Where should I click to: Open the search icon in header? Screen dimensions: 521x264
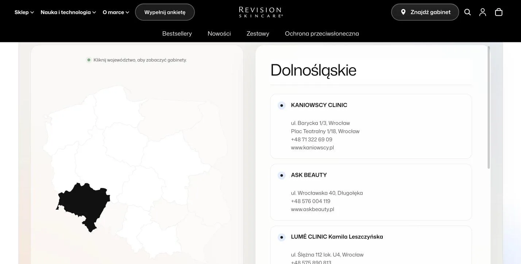click(467, 12)
